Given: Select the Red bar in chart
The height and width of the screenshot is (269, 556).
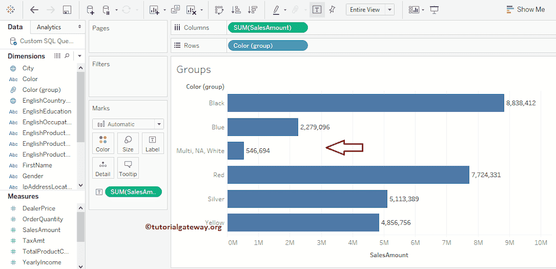Looking at the screenshot, I should (x=348, y=174).
